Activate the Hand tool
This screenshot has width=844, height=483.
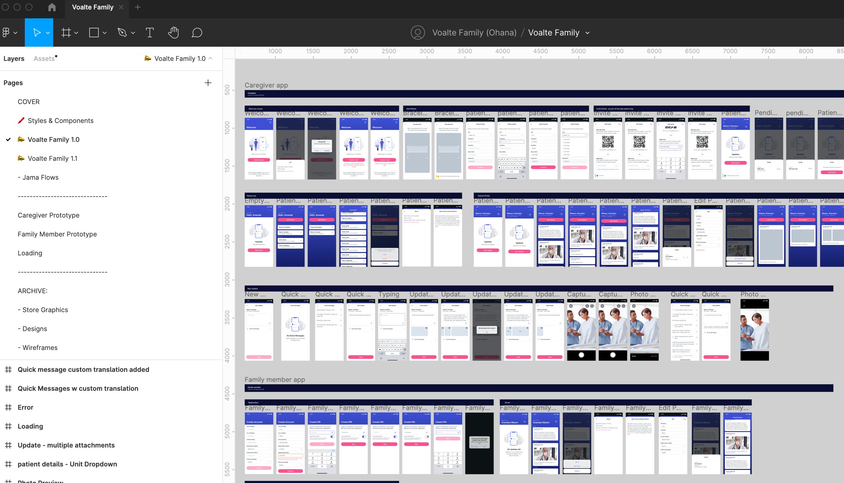tap(173, 32)
